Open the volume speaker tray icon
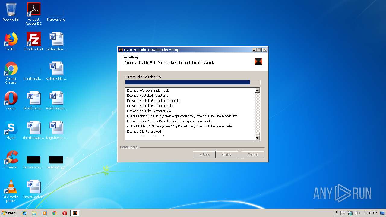Image resolution: width=386 pixels, height=217 pixels. point(357,213)
